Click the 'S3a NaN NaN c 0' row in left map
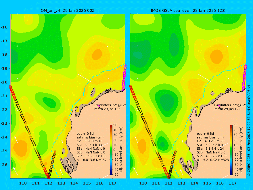The image size is (253, 190). (x=91, y=149)
